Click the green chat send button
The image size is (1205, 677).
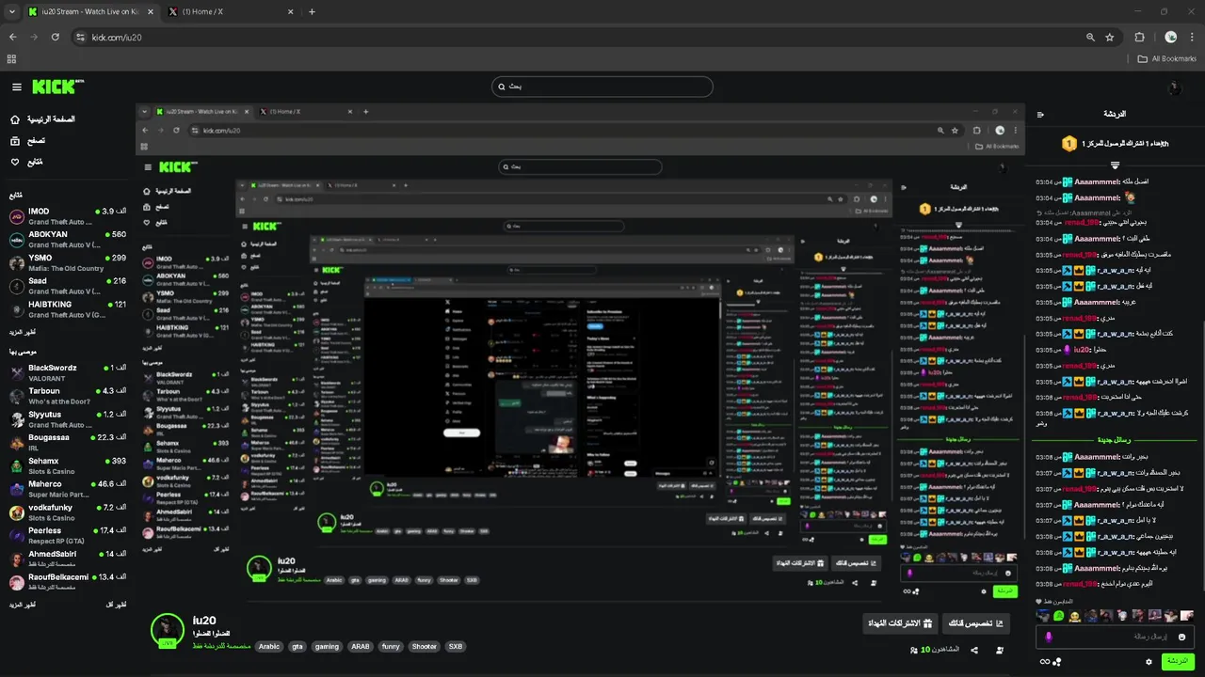(x=1178, y=661)
